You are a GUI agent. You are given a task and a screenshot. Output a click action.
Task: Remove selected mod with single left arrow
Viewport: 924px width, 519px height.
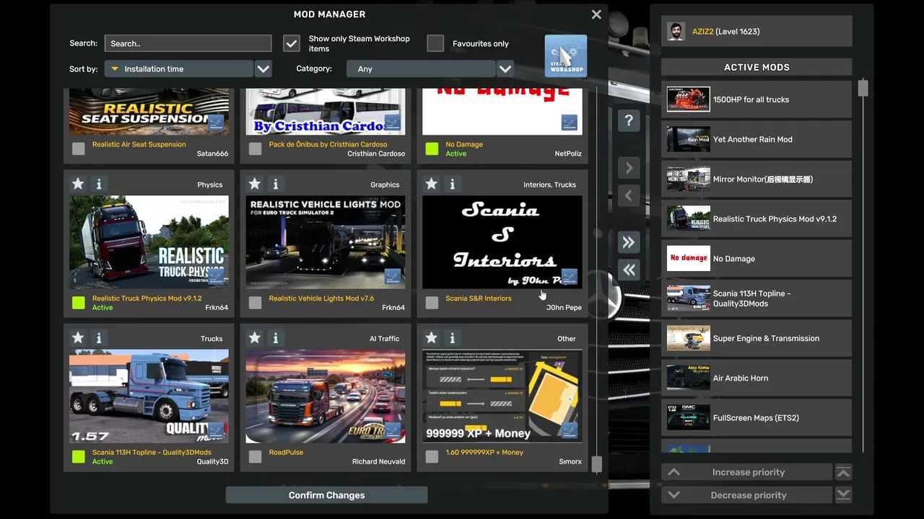629,195
